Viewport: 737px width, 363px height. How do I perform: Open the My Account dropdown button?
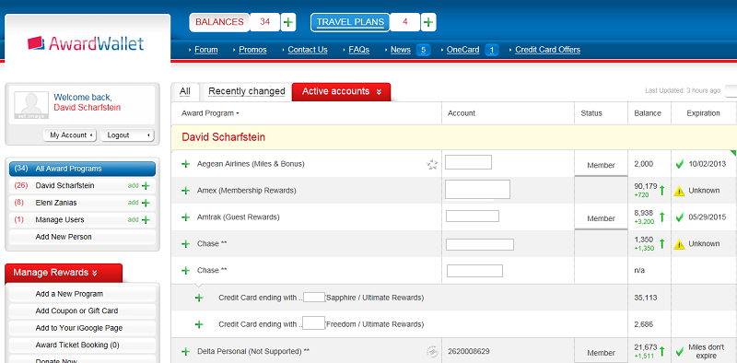click(70, 135)
